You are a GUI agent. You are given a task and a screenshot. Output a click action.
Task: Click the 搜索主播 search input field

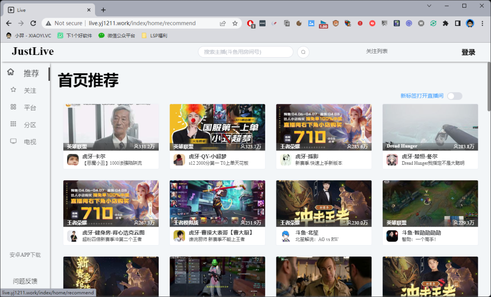pyautogui.click(x=245, y=52)
